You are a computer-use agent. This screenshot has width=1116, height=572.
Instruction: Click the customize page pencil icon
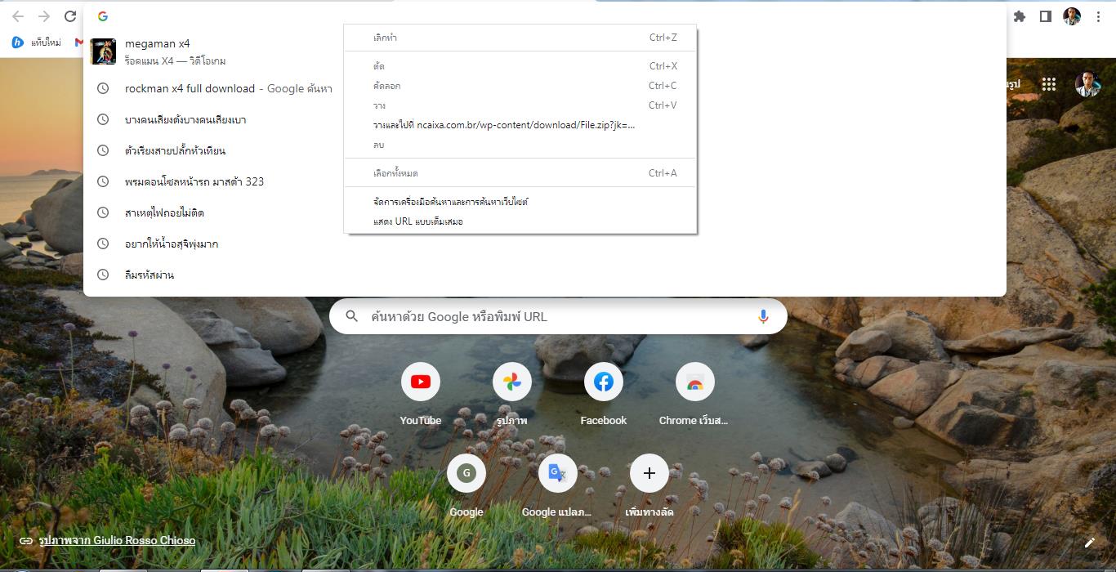(x=1089, y=543)
